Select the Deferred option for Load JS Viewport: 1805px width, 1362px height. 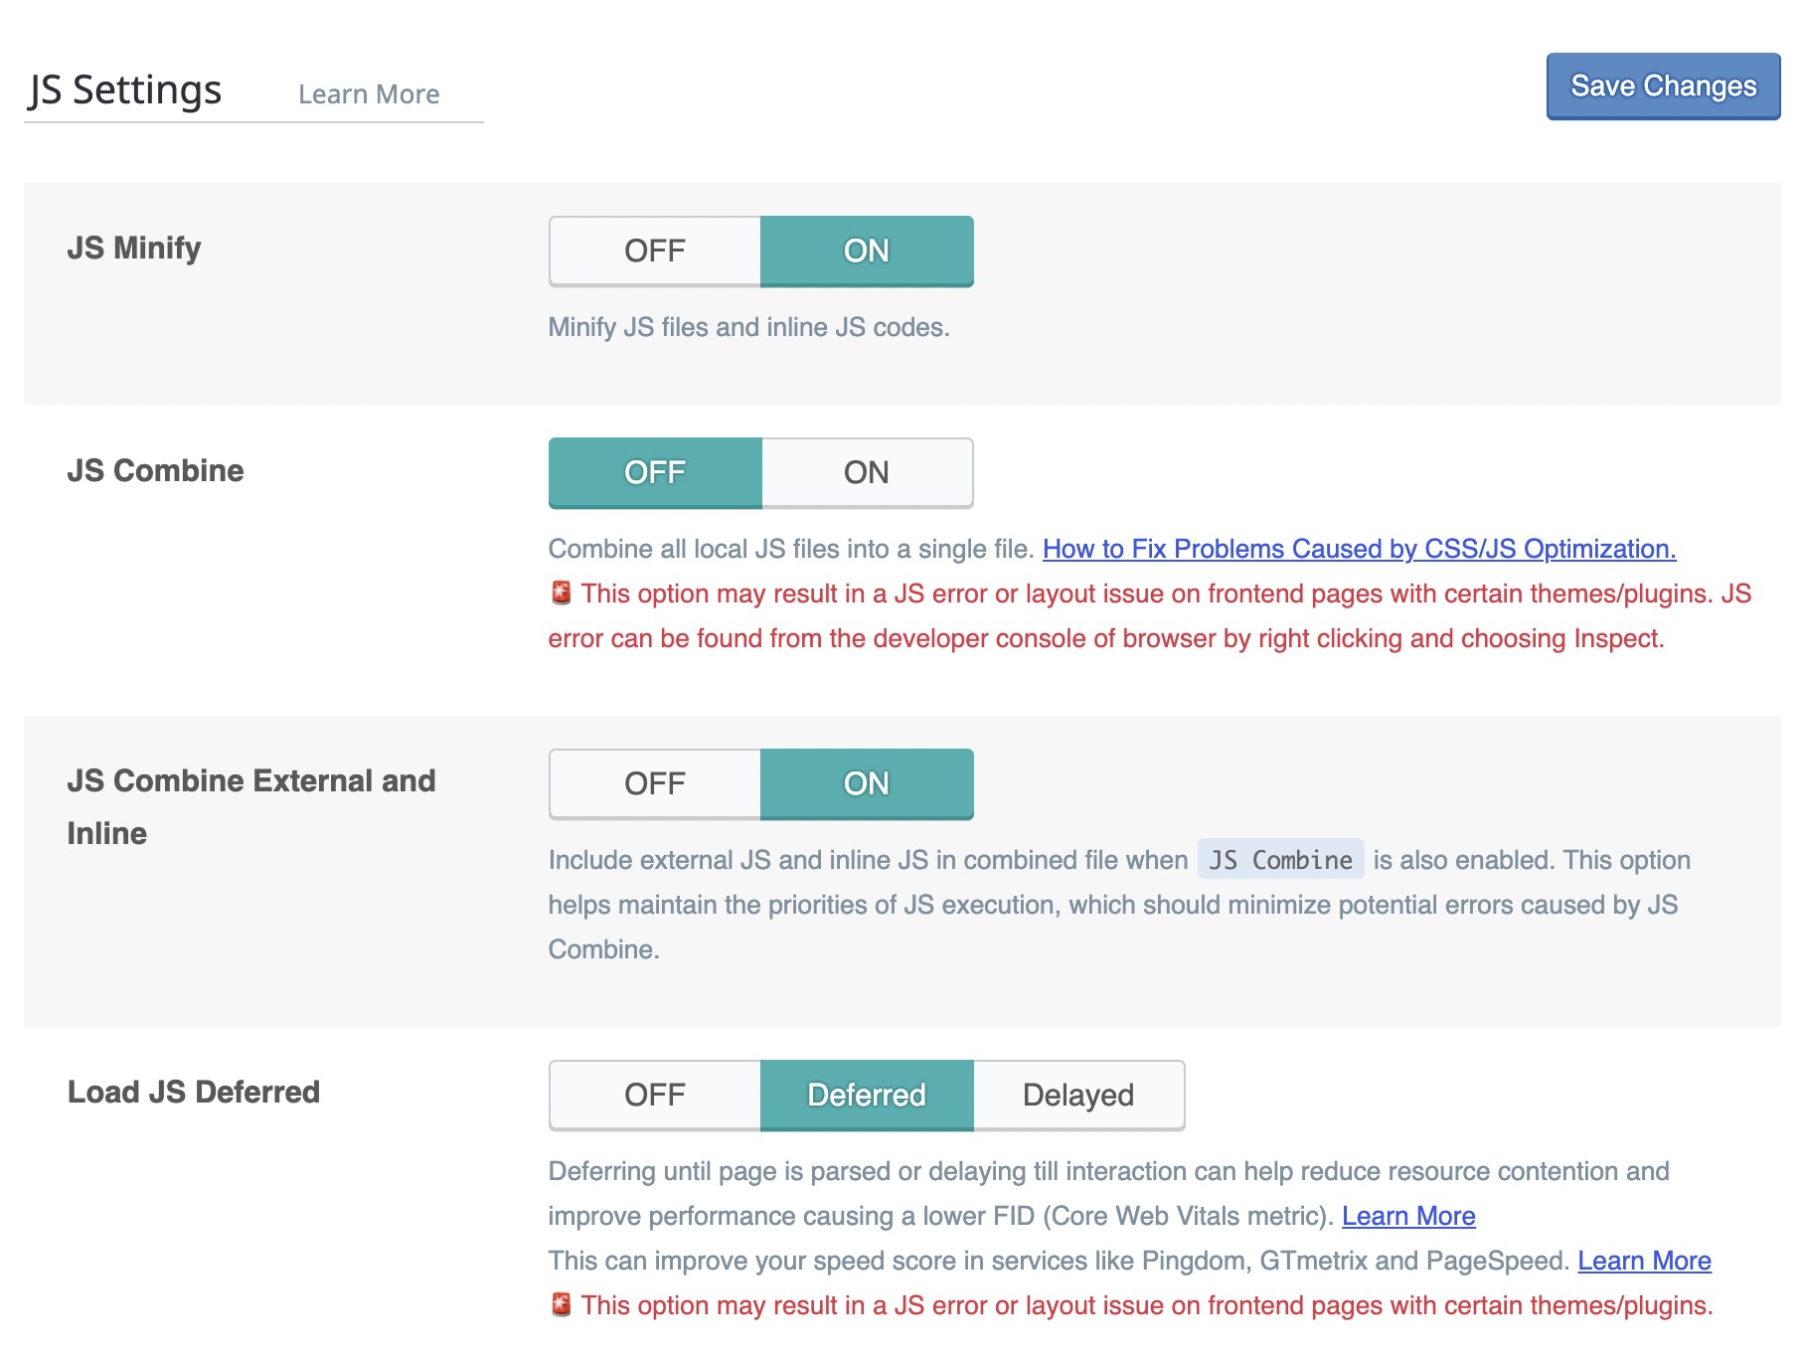pyautogui.click(x=867, y=1095)
